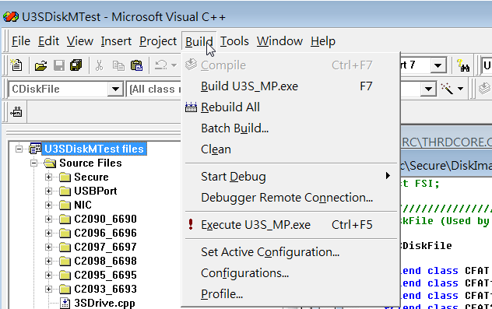
Task: Click the Save All toolbar icon
Action: tap(76, 65)
